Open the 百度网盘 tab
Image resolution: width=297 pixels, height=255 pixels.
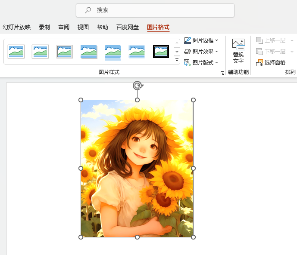(128, 27)
